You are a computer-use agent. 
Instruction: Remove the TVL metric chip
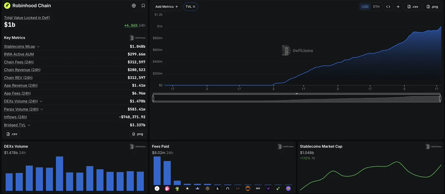pyautogui.click(x=194, y=7)
